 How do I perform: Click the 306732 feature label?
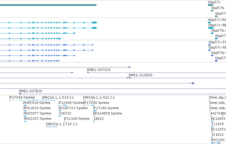(65, 113)
